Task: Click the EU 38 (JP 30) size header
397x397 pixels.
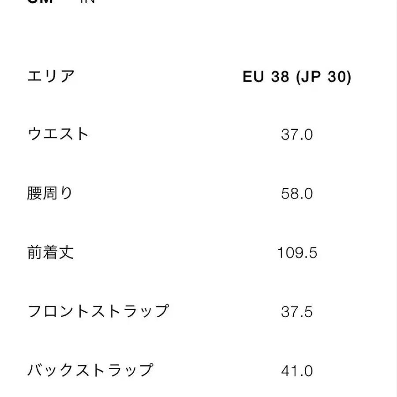Action: click(x=297, y=77)
